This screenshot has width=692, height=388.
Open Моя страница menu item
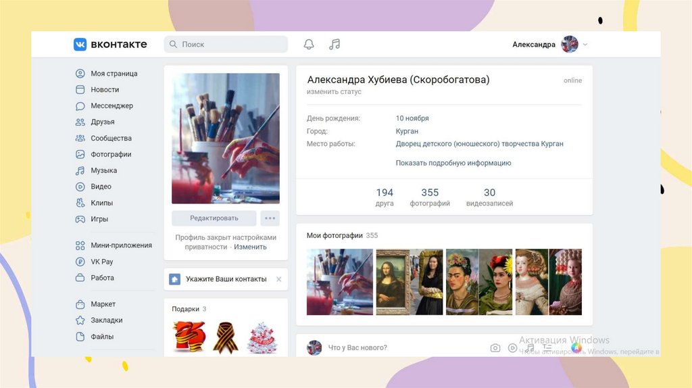click(x=114, y=73)
